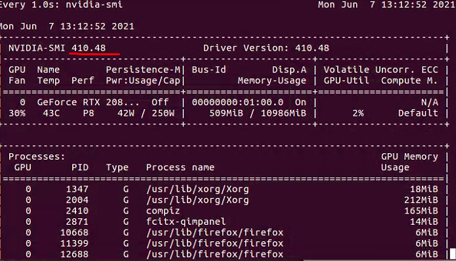Screen dimensions: 456x261
Task: Click the timestamp in the top-right header
Action: [387, 5]
